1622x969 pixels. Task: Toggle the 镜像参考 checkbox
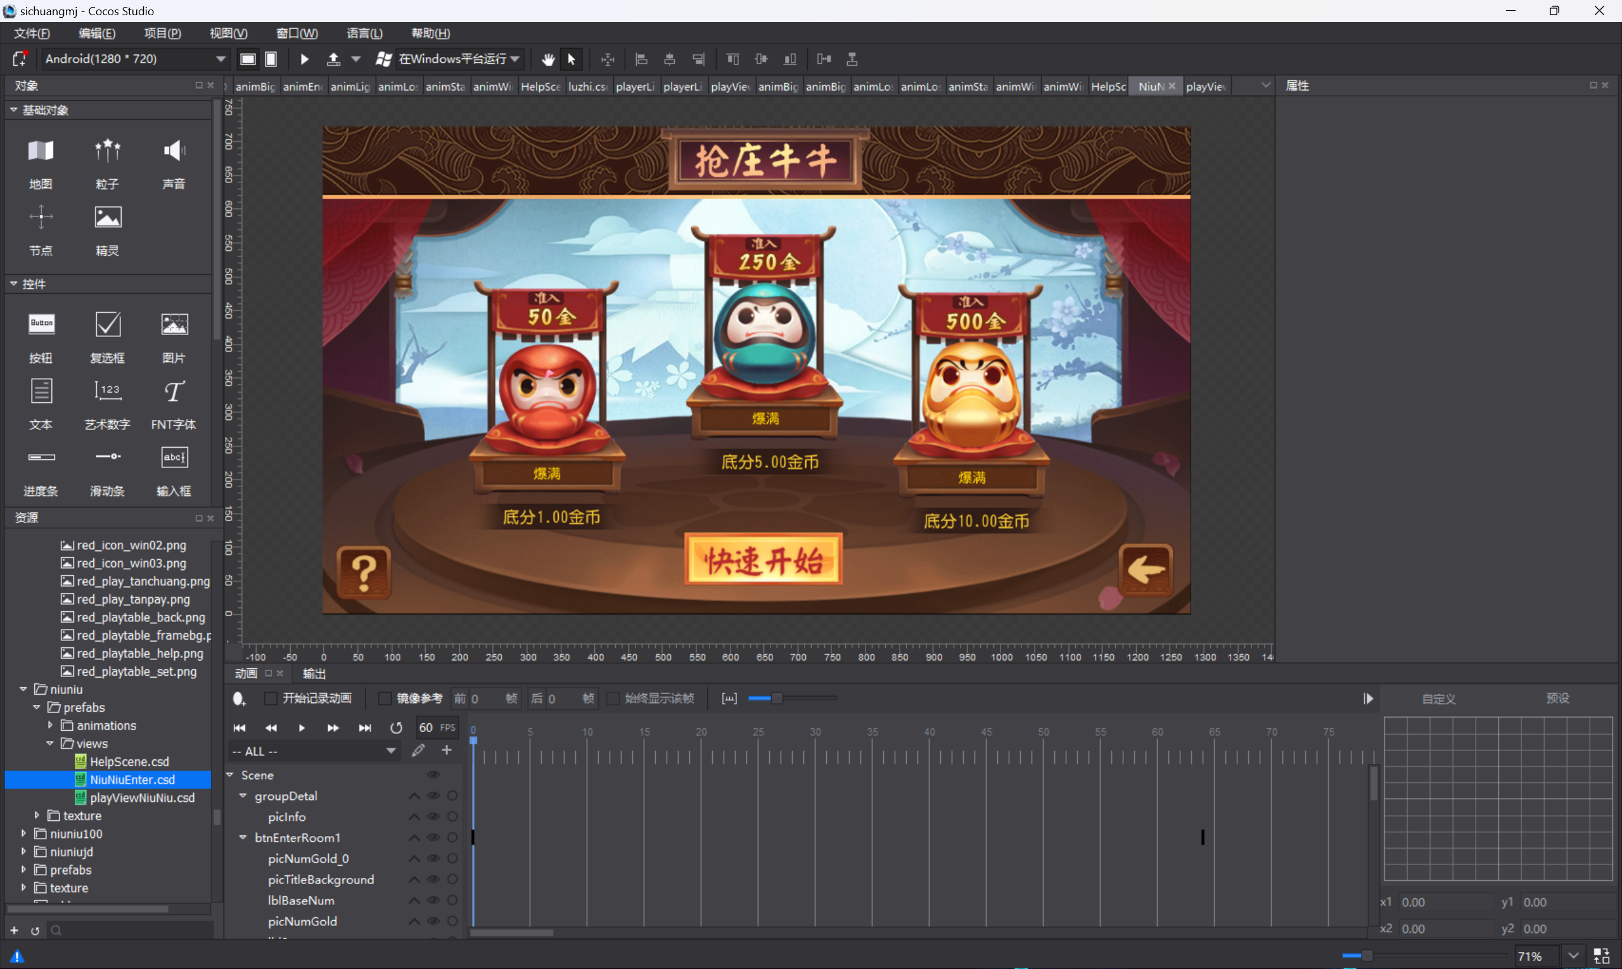(385, 699)
